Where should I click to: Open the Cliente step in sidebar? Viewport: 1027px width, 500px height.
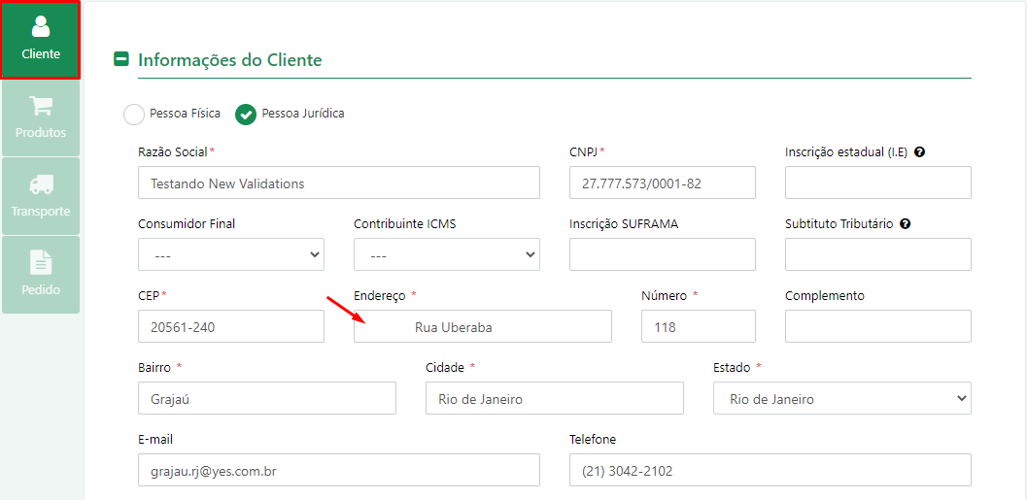41,39
